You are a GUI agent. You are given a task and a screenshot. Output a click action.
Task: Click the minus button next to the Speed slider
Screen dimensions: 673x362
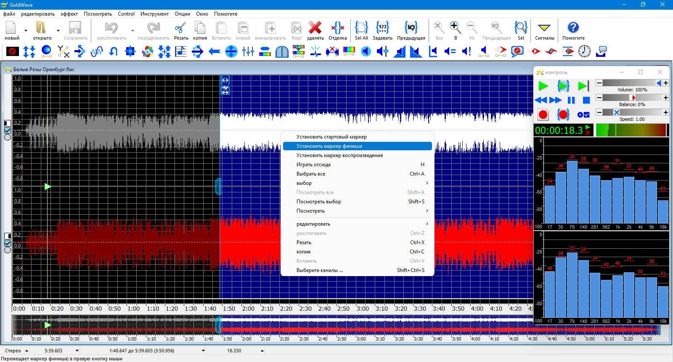(599, 112)
